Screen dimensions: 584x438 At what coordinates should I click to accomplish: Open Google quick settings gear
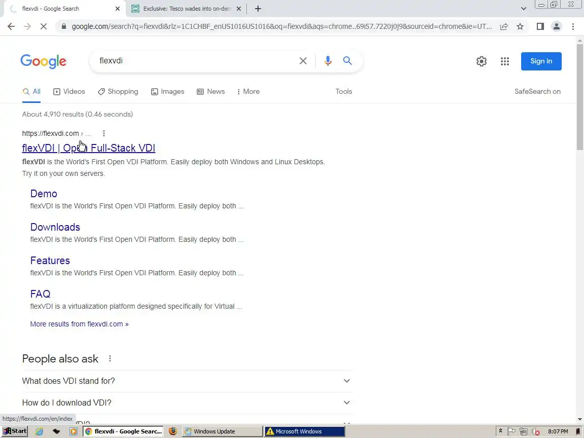tap(482, 61)
